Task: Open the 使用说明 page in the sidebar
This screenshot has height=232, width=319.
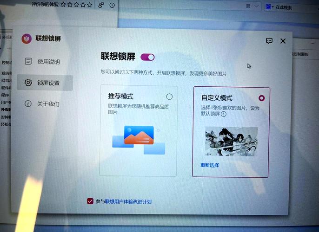Action: tap(45, 62)
